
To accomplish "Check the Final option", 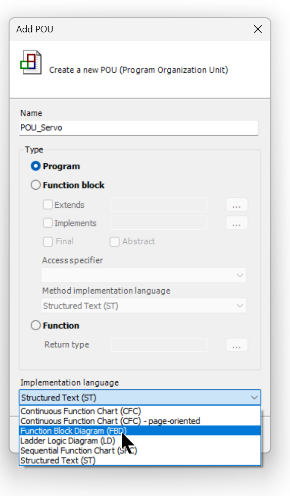I will click(x=48, y=241).
